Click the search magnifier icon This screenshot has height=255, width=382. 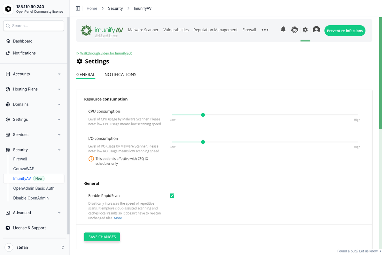[x=8, y=26]
